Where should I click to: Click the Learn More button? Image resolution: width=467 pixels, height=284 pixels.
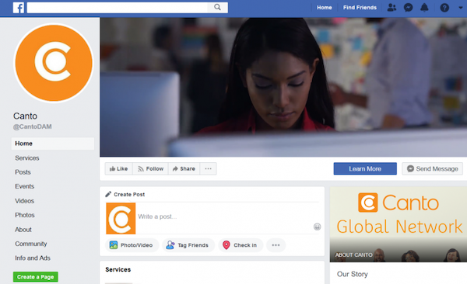[x=365, y=168]
